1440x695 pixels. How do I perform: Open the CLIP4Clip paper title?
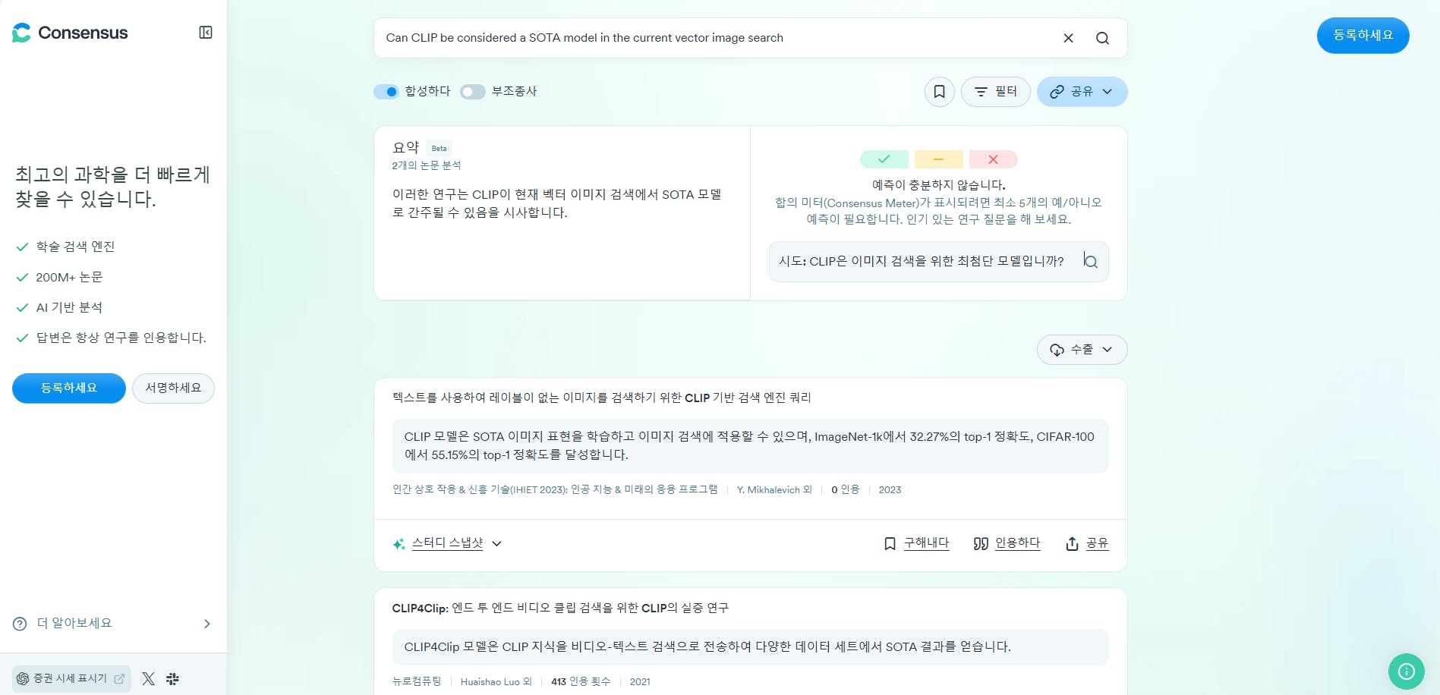click(560, 608)
